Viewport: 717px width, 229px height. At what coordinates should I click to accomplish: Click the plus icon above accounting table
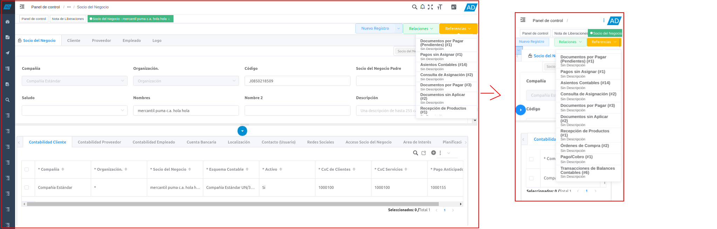click(433, 153)
